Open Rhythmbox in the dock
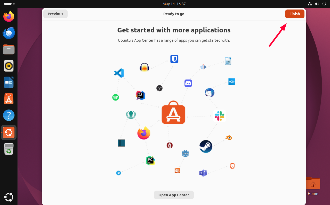This screenshot has height=205, width=330. click(9, 66)
